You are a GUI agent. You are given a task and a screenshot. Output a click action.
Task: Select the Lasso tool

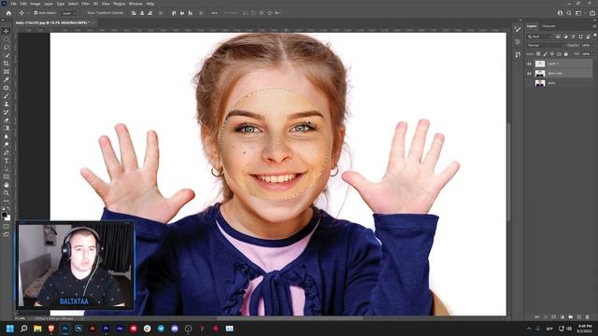pyautogui.click(x=7, y=48)
